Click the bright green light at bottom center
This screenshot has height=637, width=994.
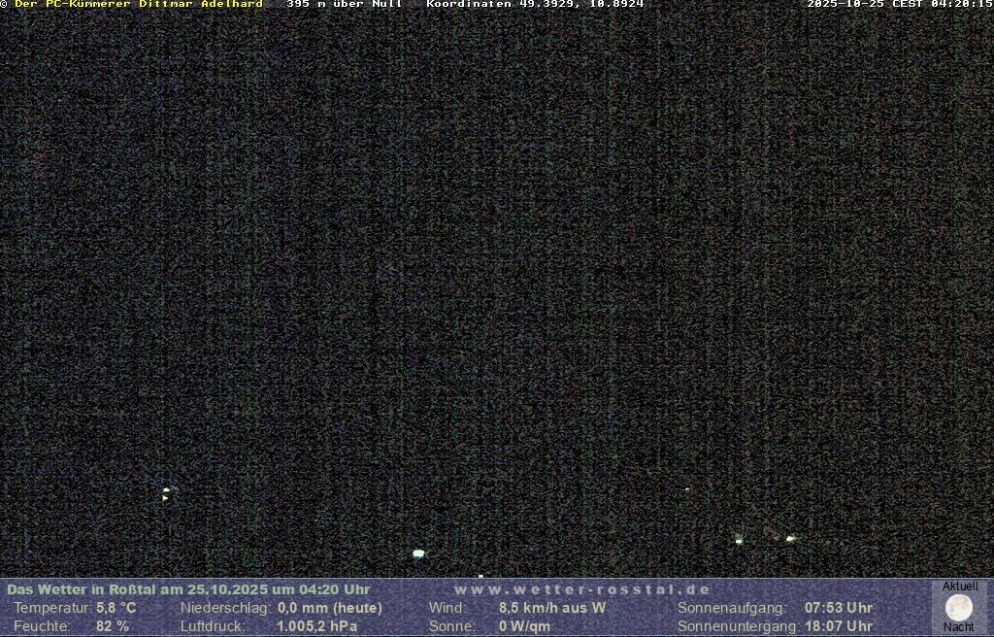[x=418, y=553]
